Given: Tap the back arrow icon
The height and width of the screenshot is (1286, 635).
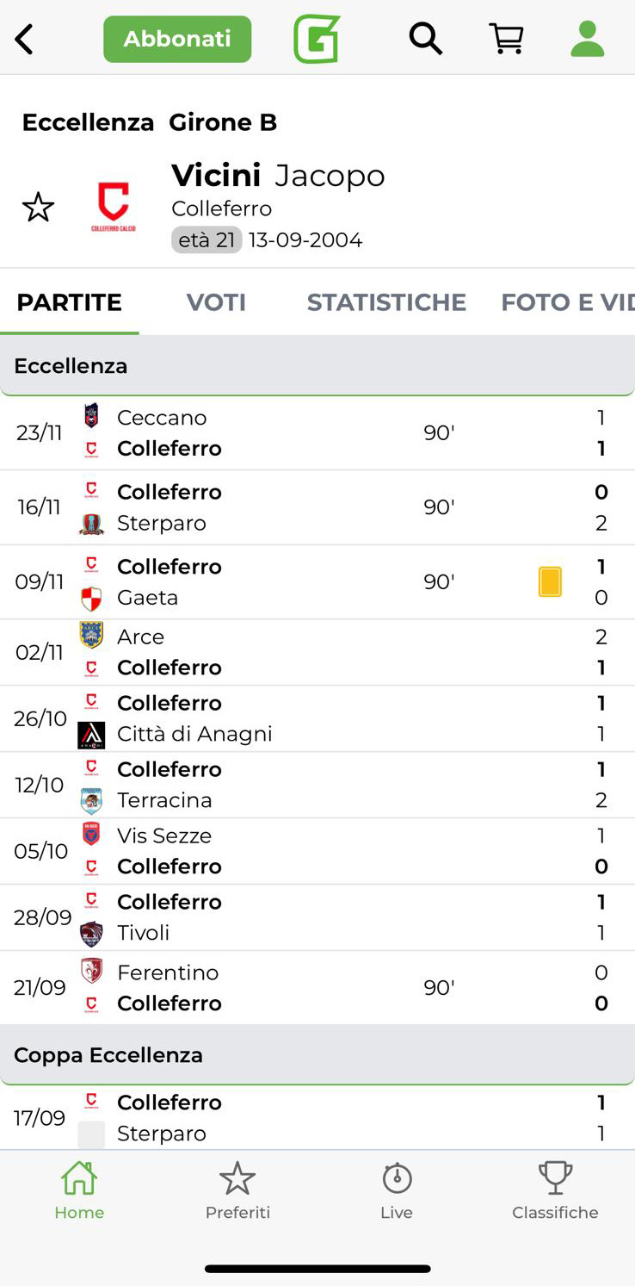Looking at the screenshot, I should 25,40.
